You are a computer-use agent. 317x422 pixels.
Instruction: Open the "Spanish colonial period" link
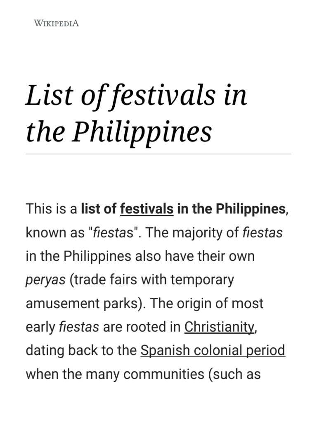coord(213,350)
